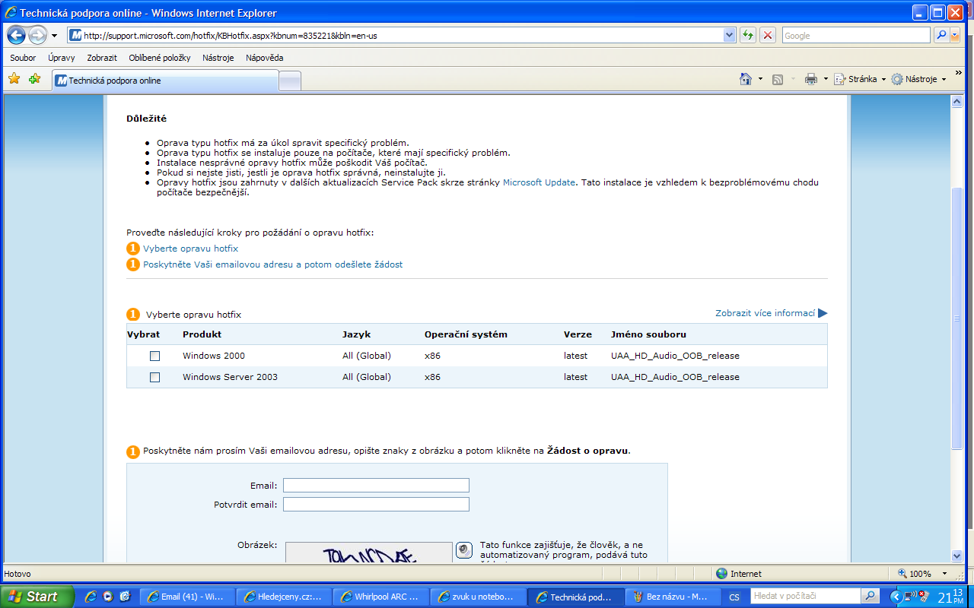This screenshot has width=974, height=608.
Task: Go to the home page via house icon
Action: [746, 79]
